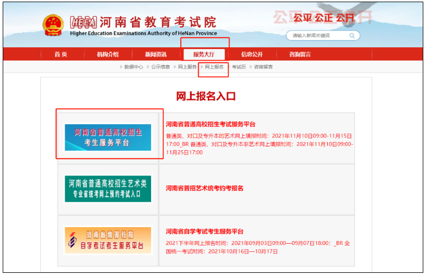
Task: Click the search magnifier icon
Action: pyautogui.click(x=353, y=36)
